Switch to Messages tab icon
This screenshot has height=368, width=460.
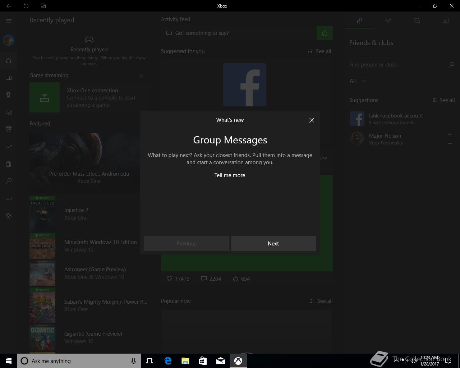417,21
